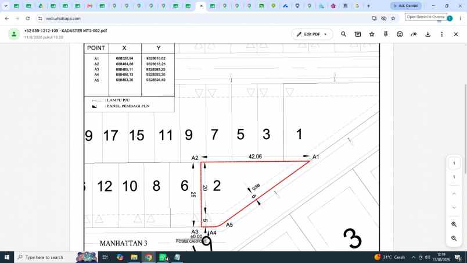The width and height of the screenshot is (467, 263).
Task: Bookmark this page with the star
Action: pos(393,19)
